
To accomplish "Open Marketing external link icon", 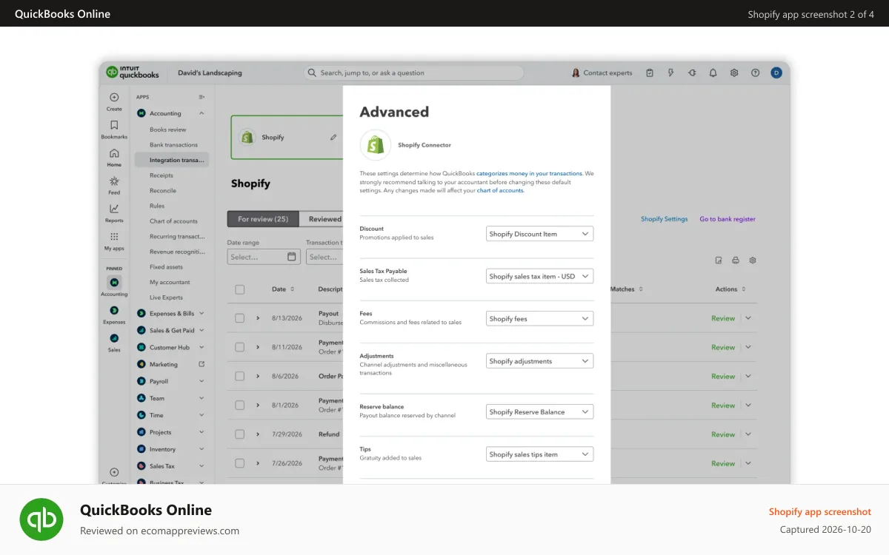I will coord(202,364).
